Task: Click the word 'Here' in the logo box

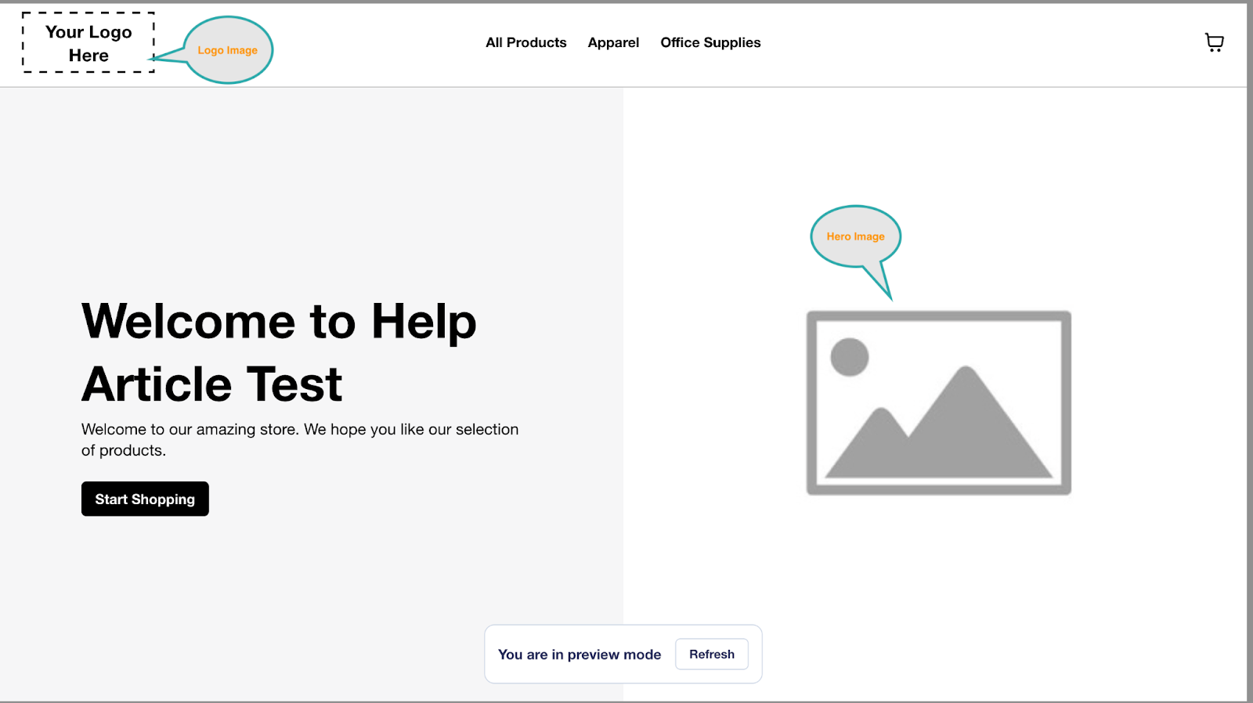Action: pyautogui.click(x=88, y=56)
